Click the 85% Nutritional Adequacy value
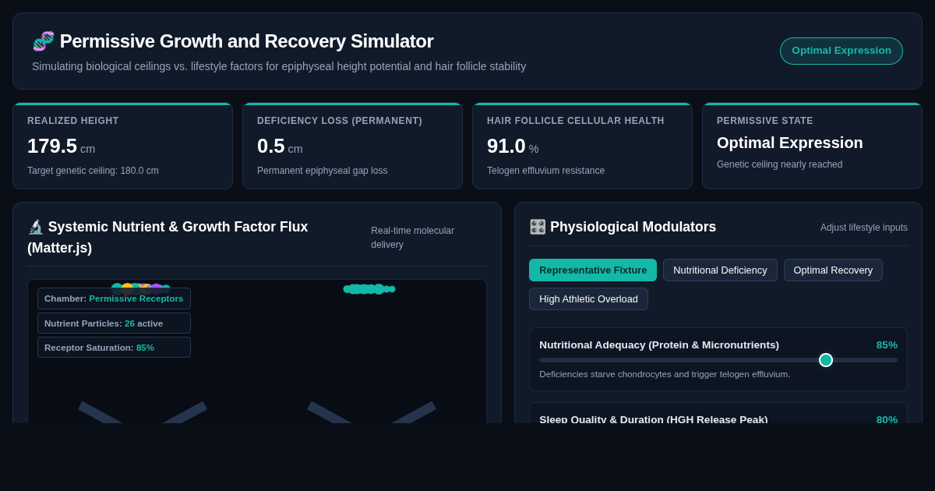Viewport: 935px width, 491px height. click(887, 344)
